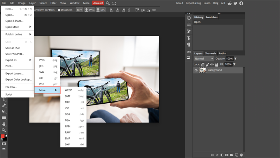Open the Blog link

pos(216,3)
